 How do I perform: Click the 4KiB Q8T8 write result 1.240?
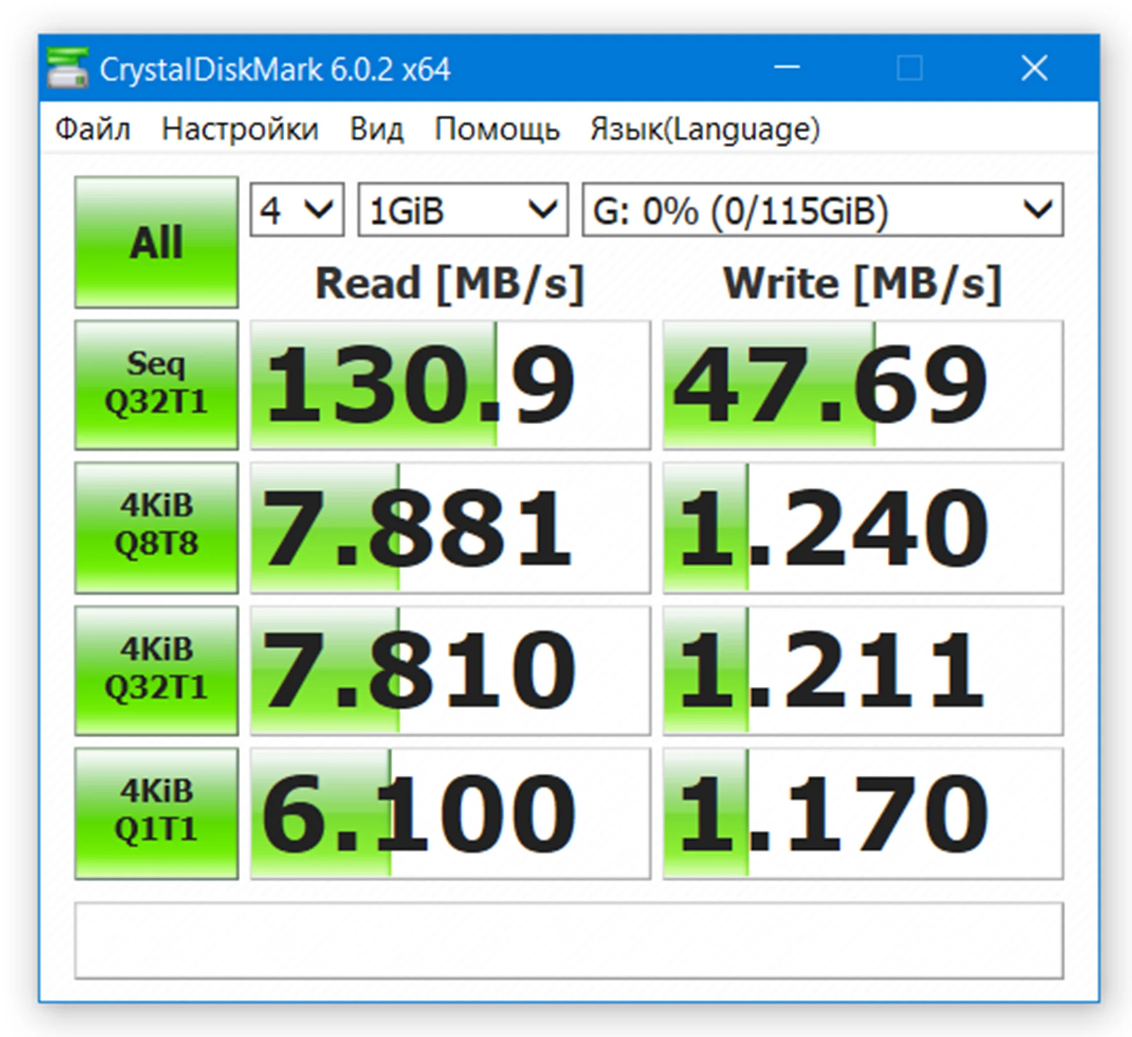coord(863,527)
